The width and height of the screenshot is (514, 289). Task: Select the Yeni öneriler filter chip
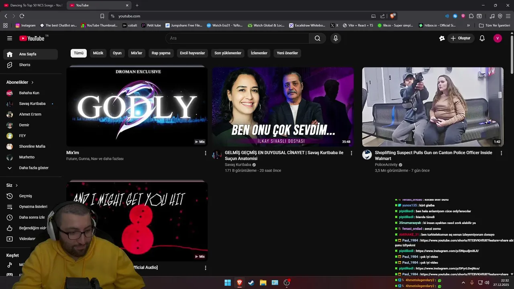287,53
